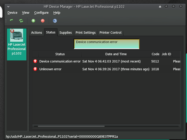
Task: Open help using the blue question mark icon
Action: pyautogui.click(x=55, y=21)
